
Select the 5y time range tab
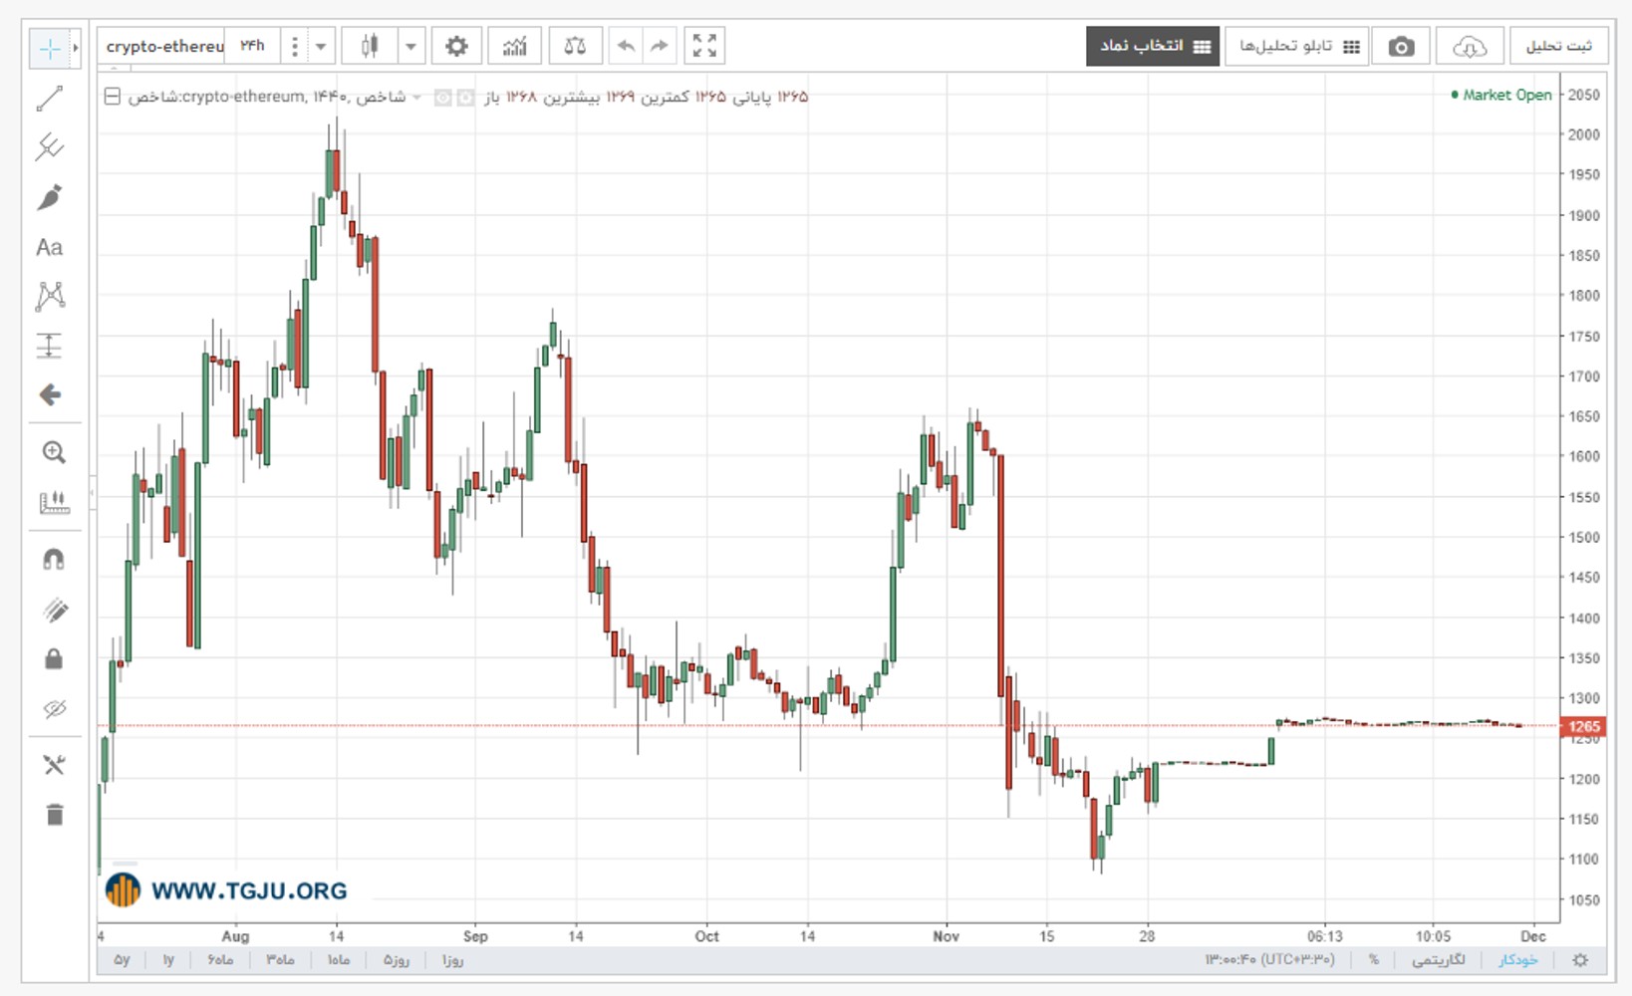pyautogui.click(x=122, y=960)
